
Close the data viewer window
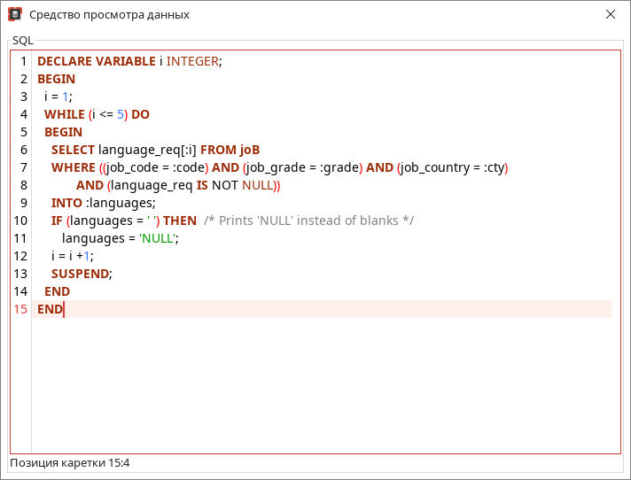point(611,15)
